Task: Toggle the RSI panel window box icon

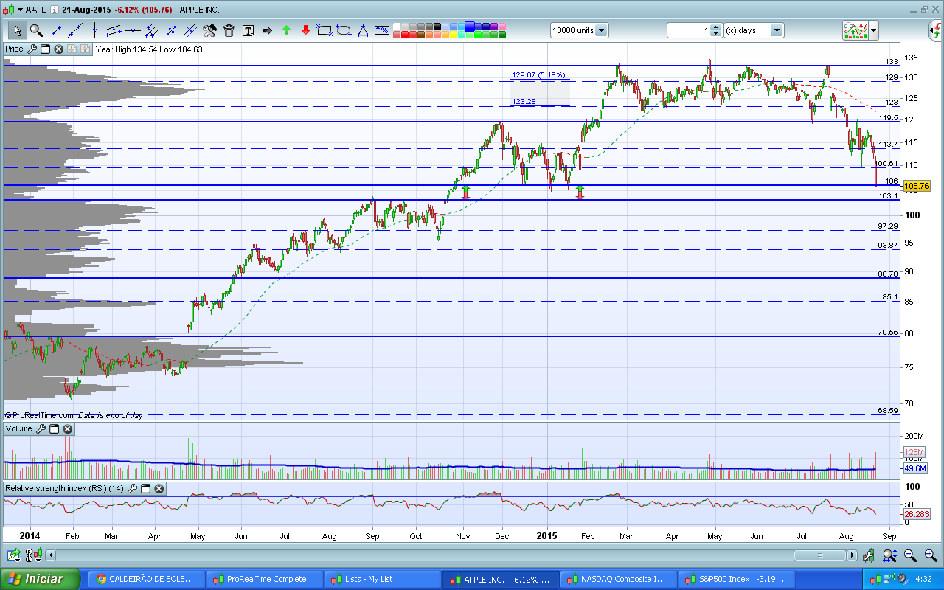Action: point(145,488)
